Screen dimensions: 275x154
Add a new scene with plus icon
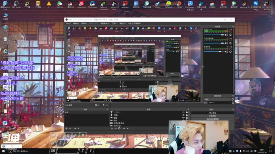(x=66, y=128)
